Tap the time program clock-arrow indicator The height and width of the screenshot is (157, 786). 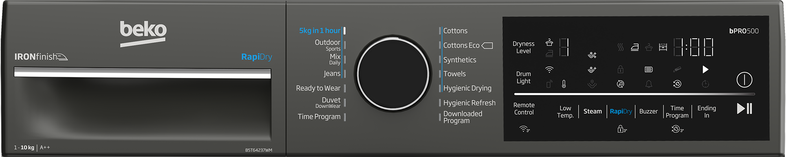(x=677, y=84)
